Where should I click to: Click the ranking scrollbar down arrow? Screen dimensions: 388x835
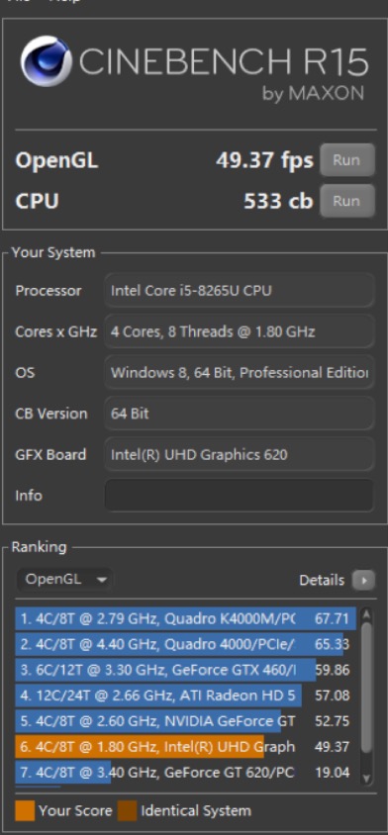click(365, 778)
